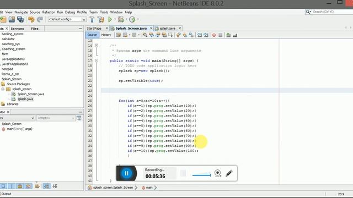Click the Debug Project icon
This screenshot has width=353, height=198.
[121, 20]
